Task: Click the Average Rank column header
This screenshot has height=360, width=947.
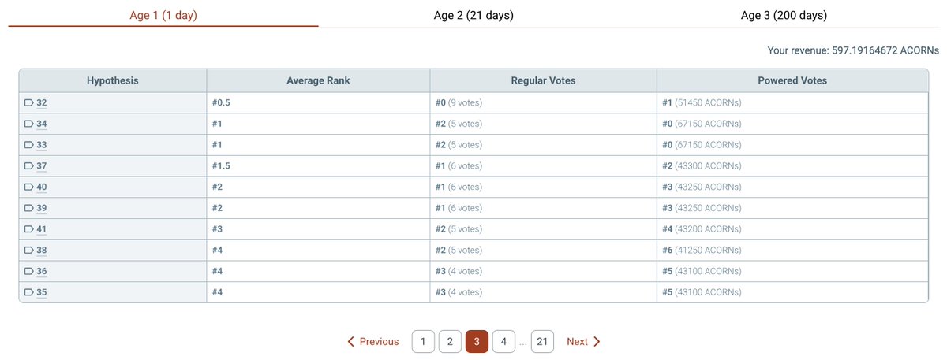Action: click(x=319, y=80)
